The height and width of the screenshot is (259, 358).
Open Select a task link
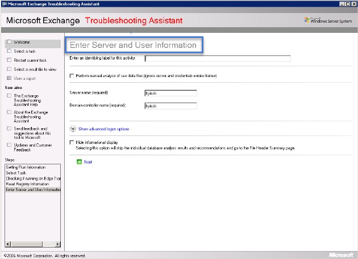coord(24,51)
